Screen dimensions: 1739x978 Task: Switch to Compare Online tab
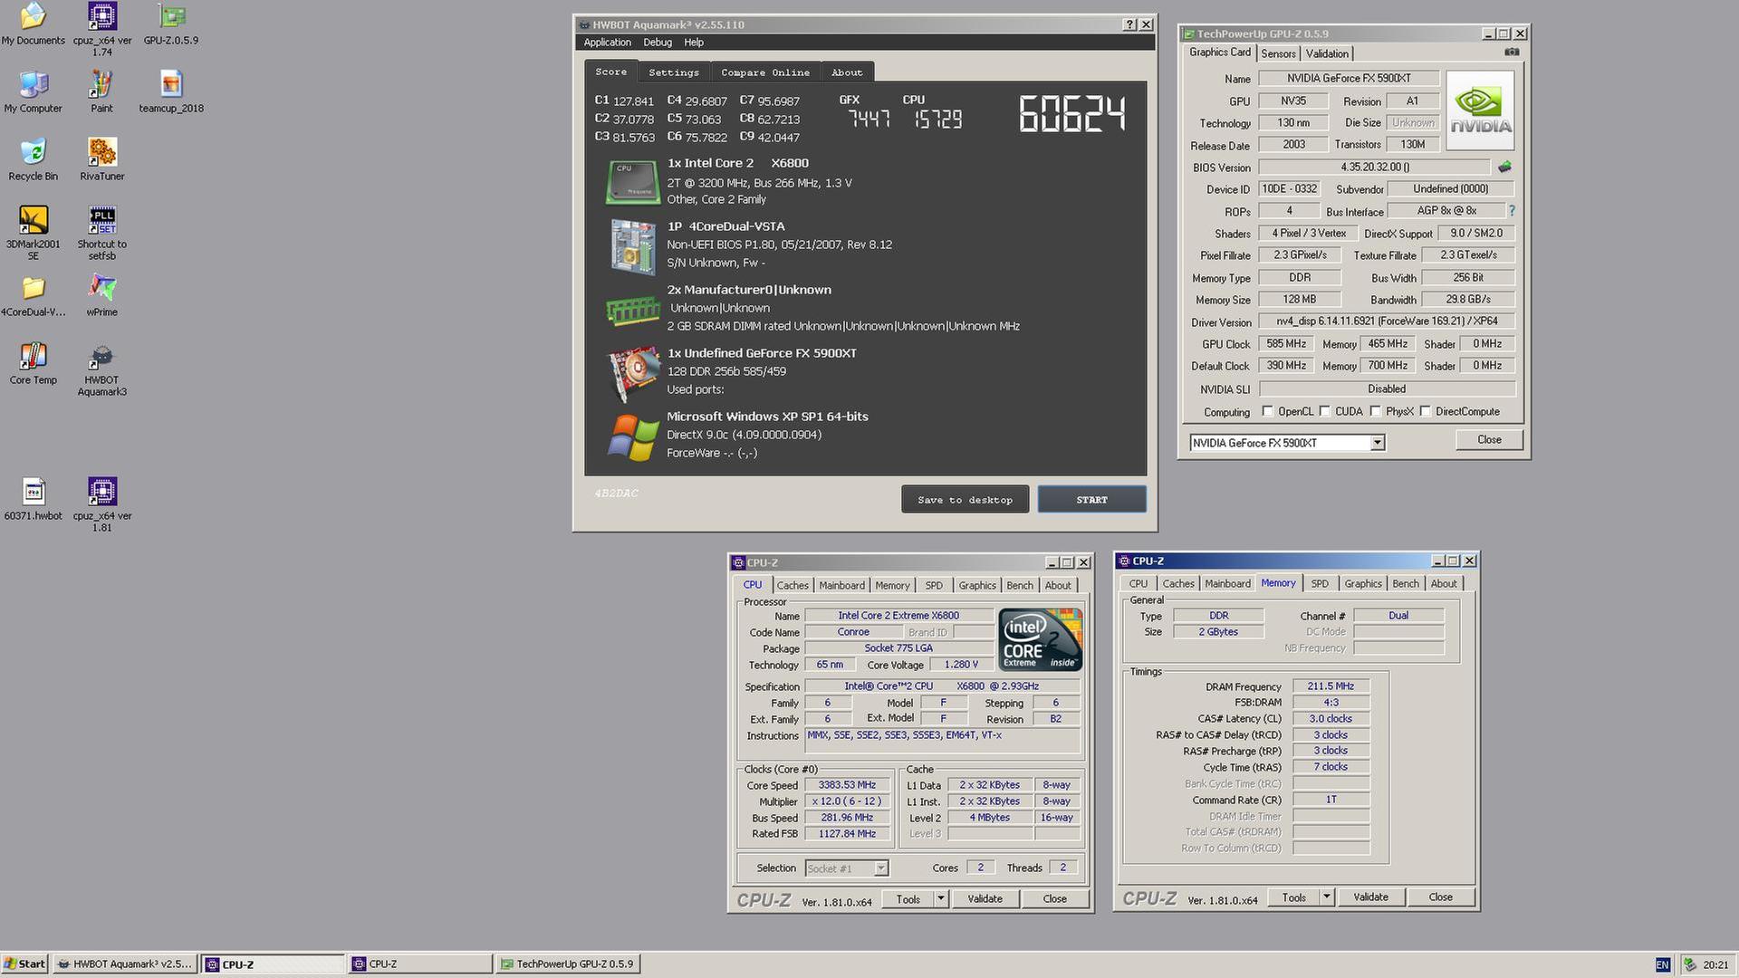click(x=765, y=72)
